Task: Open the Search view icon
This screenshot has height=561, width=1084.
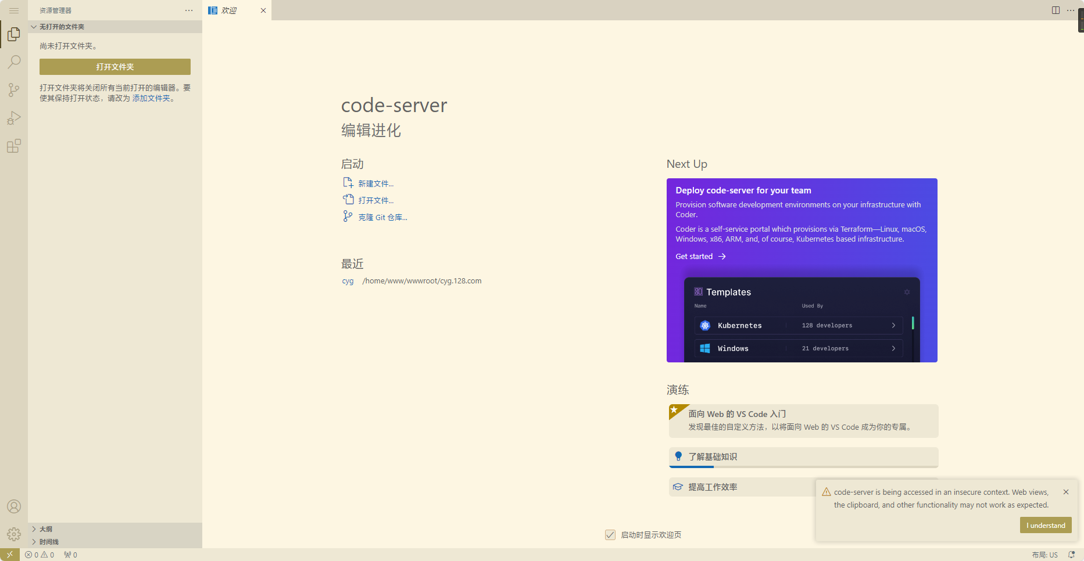Action: [14, 62]
